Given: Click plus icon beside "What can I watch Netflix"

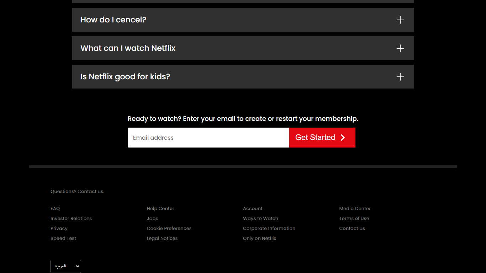Looking at the screenshot, I should (400, 48).
